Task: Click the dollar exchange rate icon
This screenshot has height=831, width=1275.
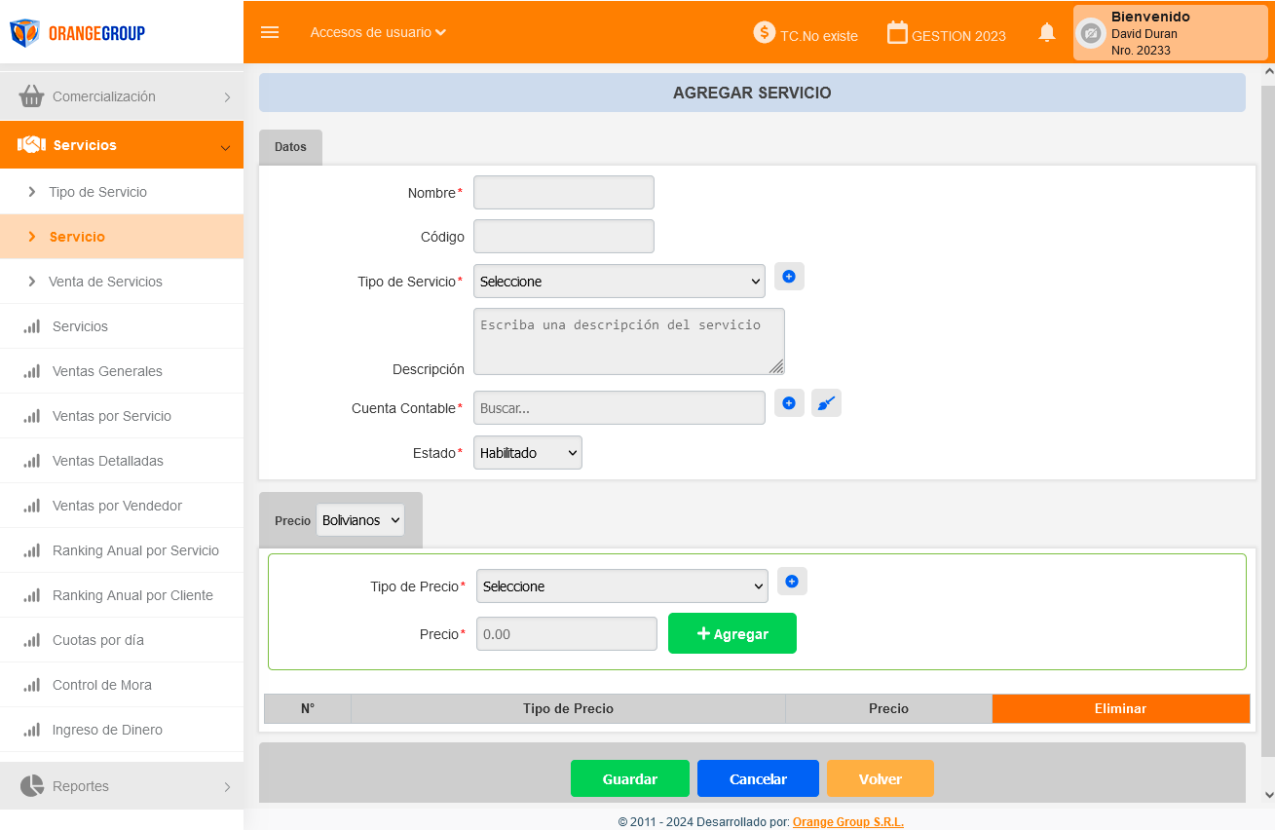Action: (765, 32)
